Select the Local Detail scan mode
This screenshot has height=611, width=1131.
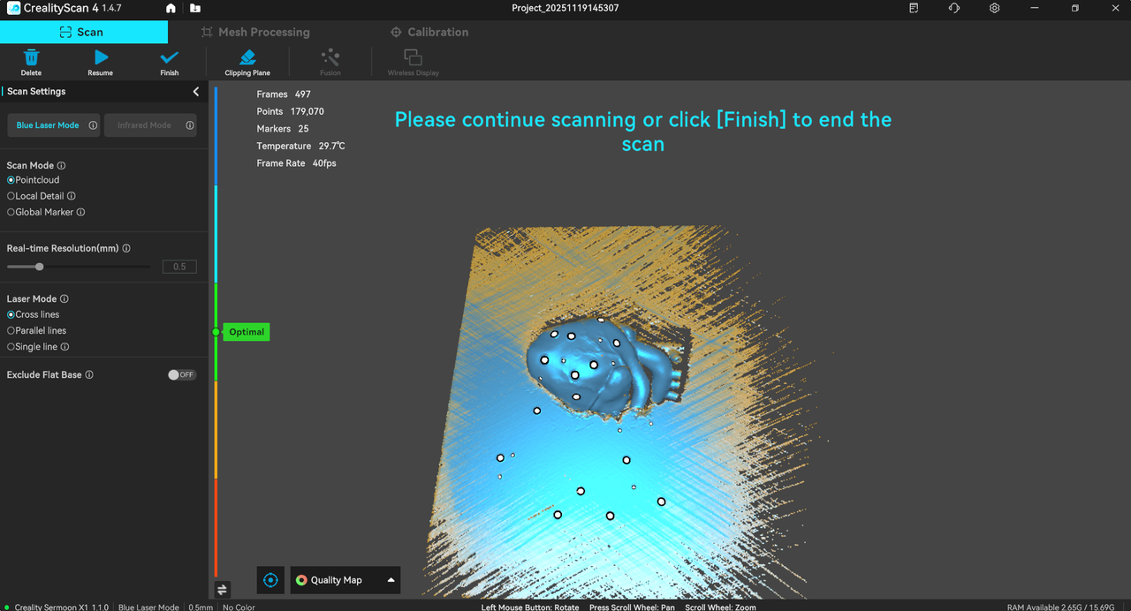[x=11, y=196]
